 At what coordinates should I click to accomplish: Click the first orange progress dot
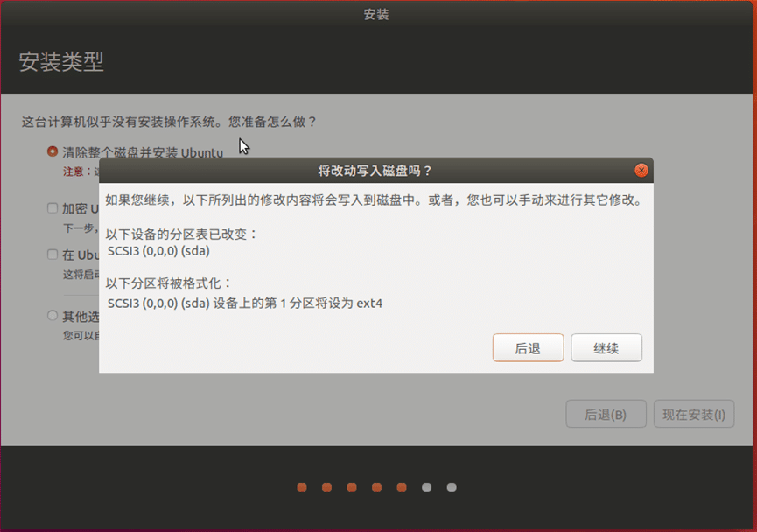[x=302, y=487]
